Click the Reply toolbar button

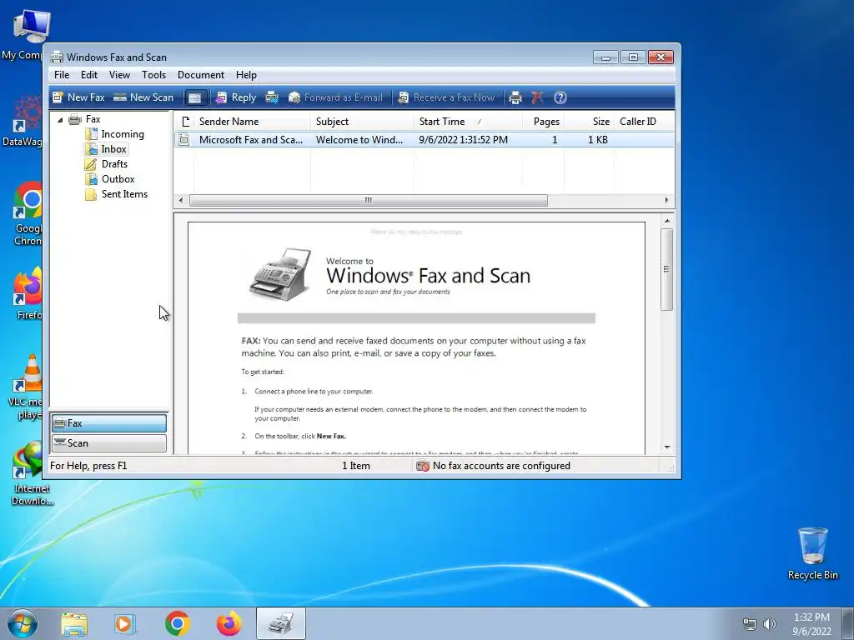coord(236,97)
